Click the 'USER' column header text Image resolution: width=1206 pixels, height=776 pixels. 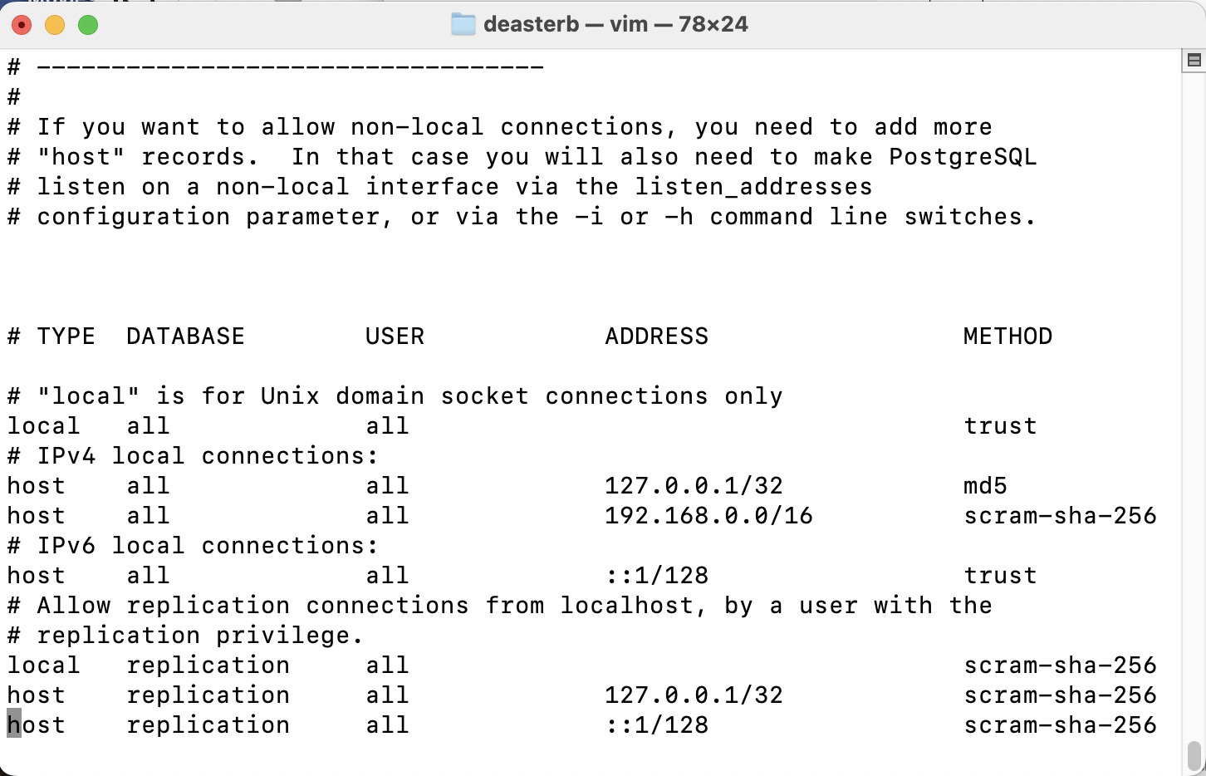[395, 336]
